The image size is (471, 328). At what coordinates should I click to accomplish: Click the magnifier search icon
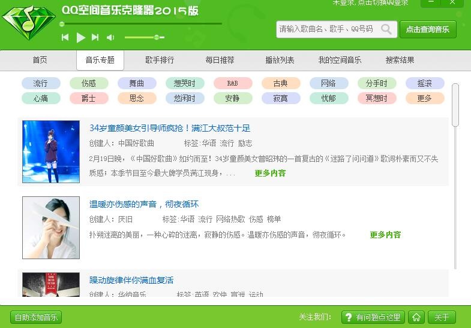pyautogui.click(x=386, y=29)
